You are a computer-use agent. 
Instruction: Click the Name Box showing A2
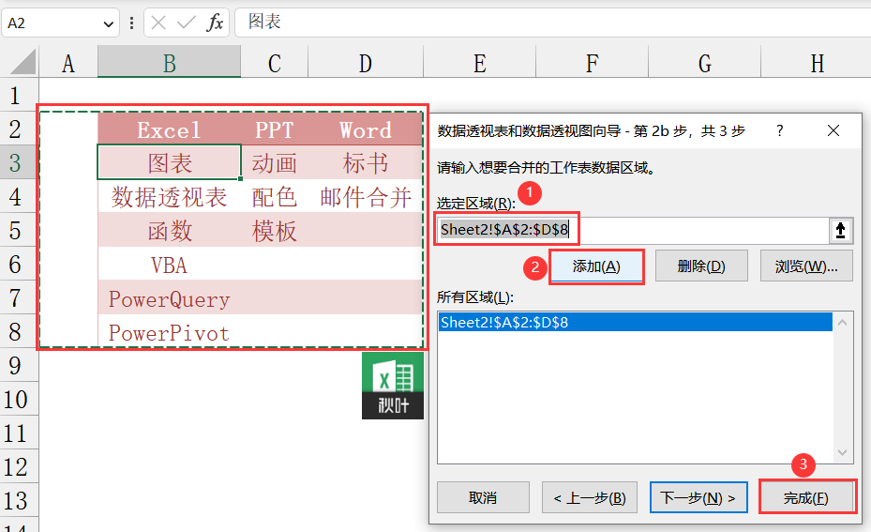pos(53,23)
